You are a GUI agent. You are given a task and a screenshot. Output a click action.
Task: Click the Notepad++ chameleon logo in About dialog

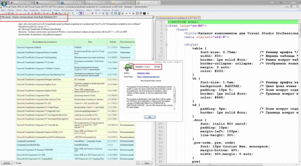[129, 67]
